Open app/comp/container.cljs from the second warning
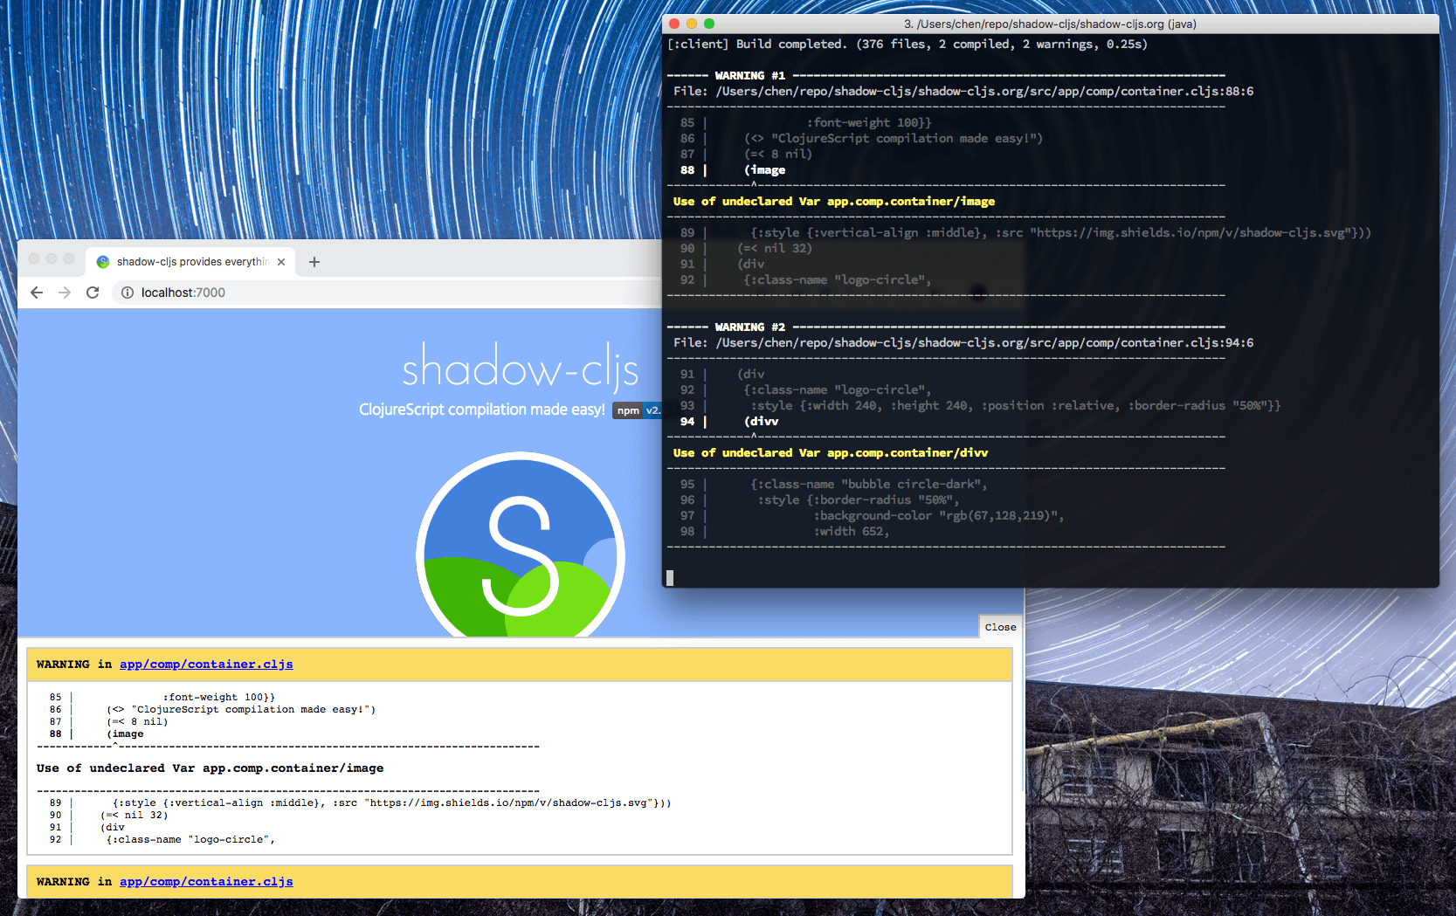The width and height of the screenshot is (1456, 916). [x=206, y=881]
